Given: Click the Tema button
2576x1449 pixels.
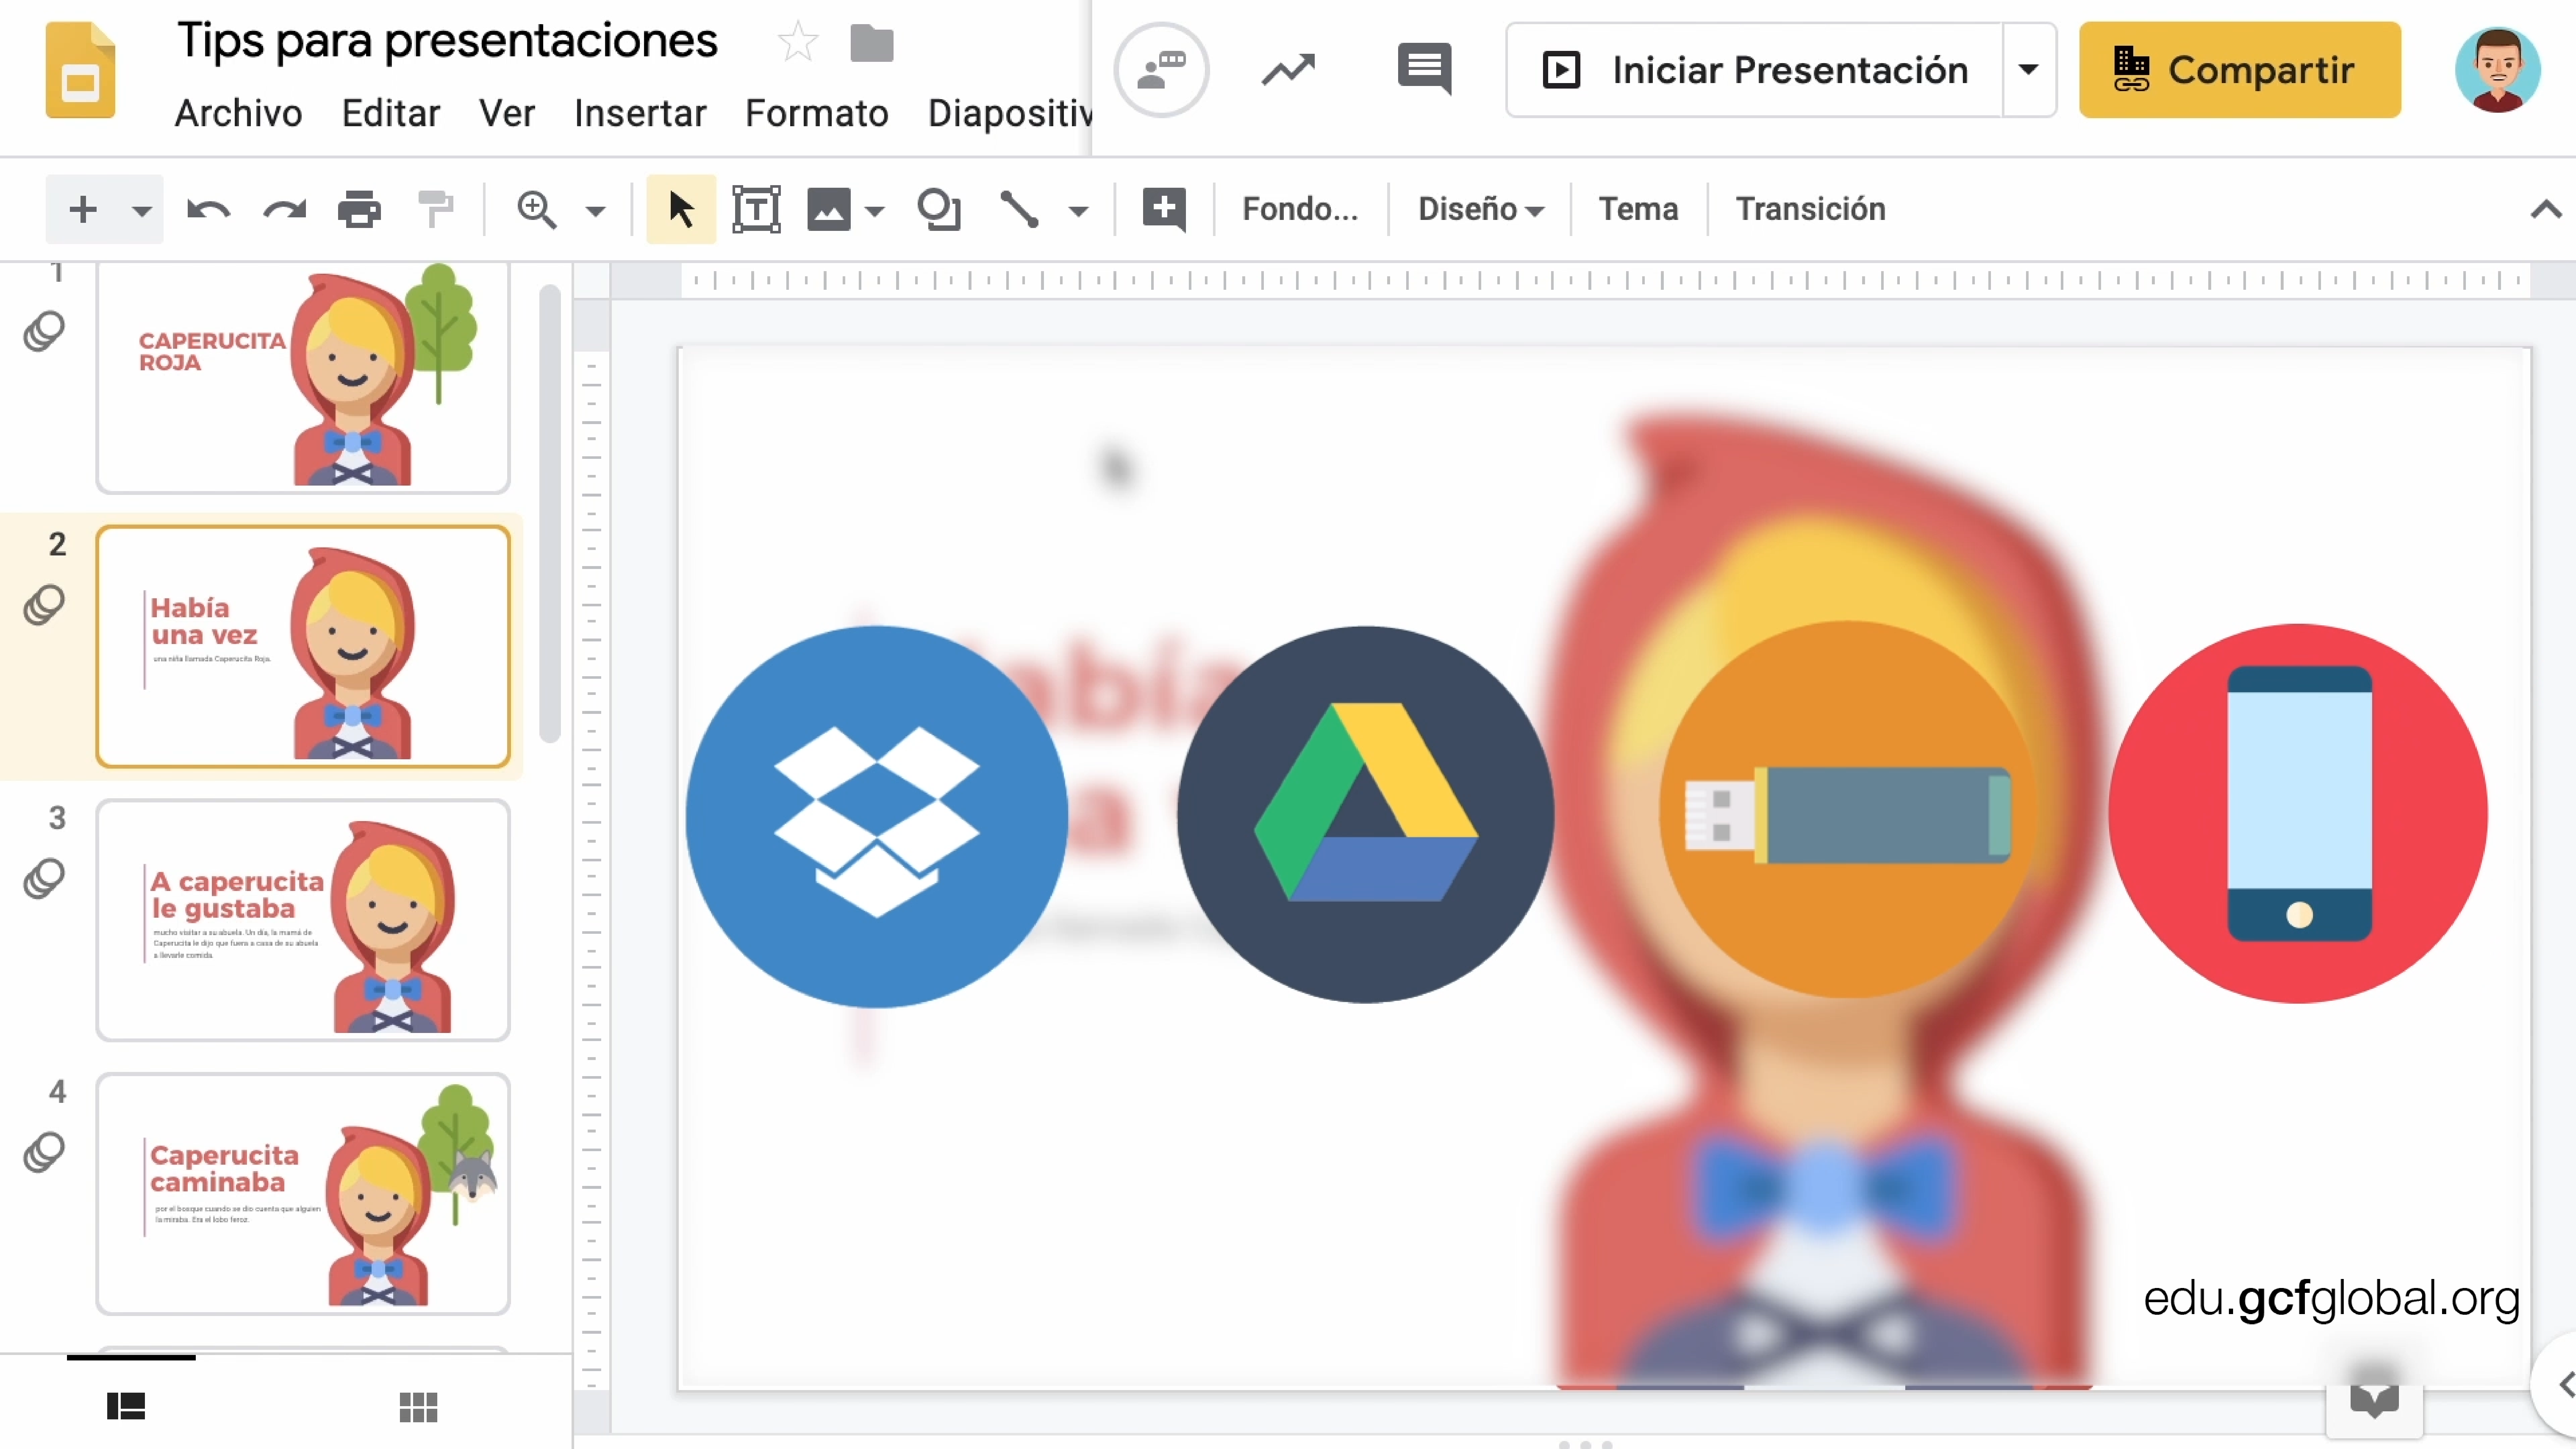Looking at the screenshot, I should (x=1638, y=209).
